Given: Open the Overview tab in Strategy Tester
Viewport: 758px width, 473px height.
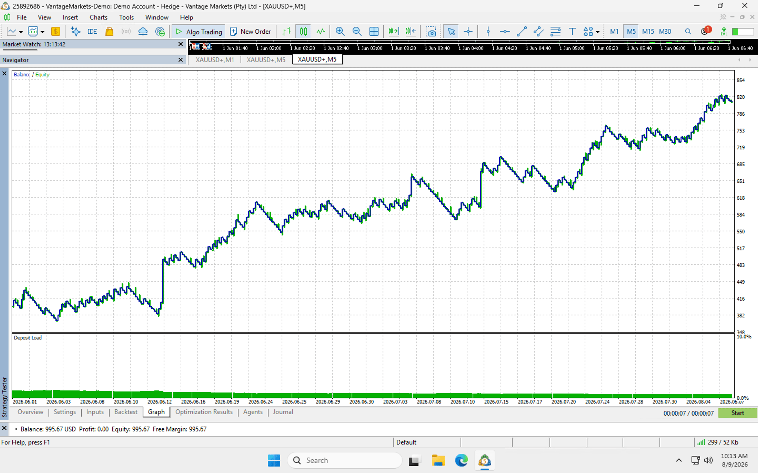Looking at the screenshot, I should [30, 412].
